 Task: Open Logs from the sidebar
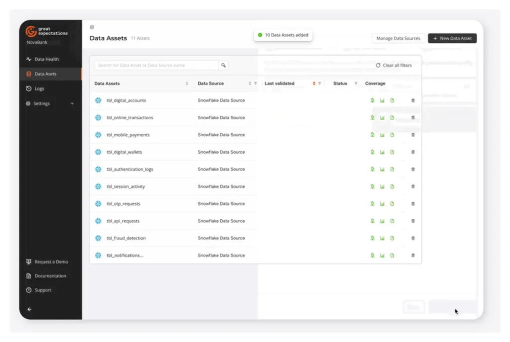(39, 88)
